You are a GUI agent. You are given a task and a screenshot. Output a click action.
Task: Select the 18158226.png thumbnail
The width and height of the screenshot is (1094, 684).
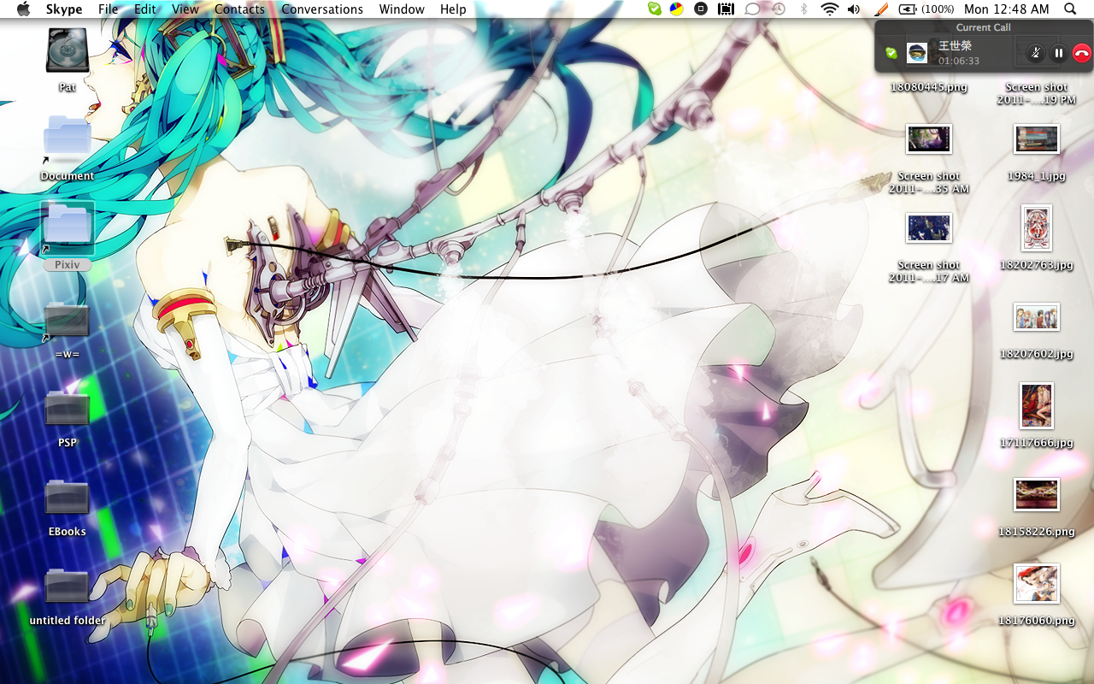[x=1037, y=494]
